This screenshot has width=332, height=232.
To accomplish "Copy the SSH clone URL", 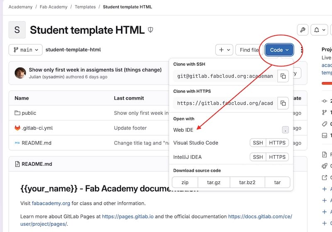I will coord(283,76).
